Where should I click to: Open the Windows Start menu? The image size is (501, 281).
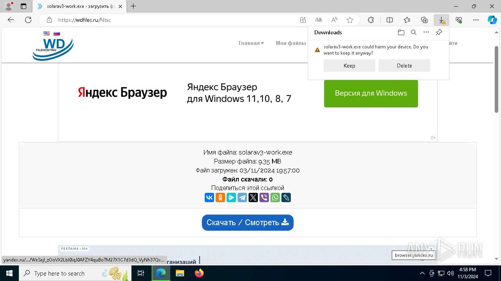(x=9, y=273)
